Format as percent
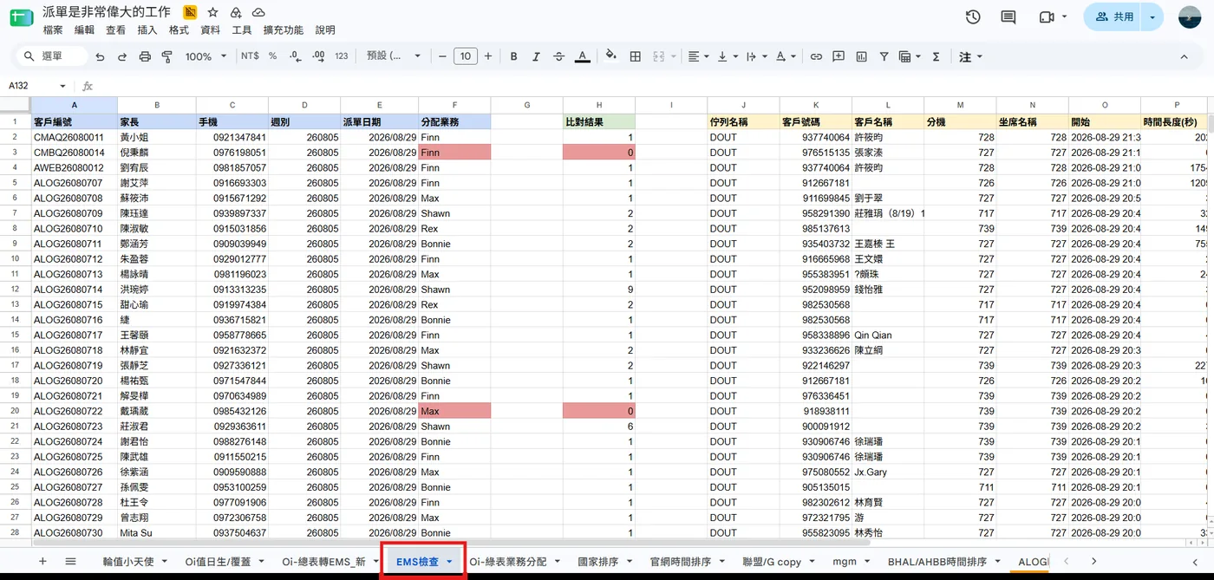1214x580 pixels. [272, 56]
